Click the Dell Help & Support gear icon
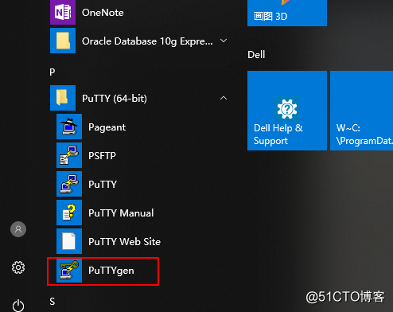The width and height of the screenshot is (393, 312). [287, 109]
